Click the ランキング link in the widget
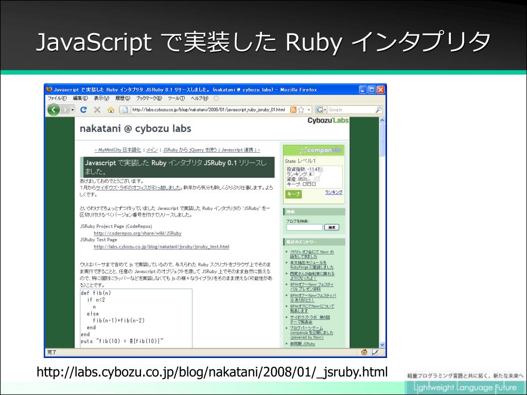 point(333,192)
